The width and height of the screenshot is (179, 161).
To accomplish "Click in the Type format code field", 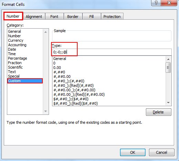I will (112, 52).
